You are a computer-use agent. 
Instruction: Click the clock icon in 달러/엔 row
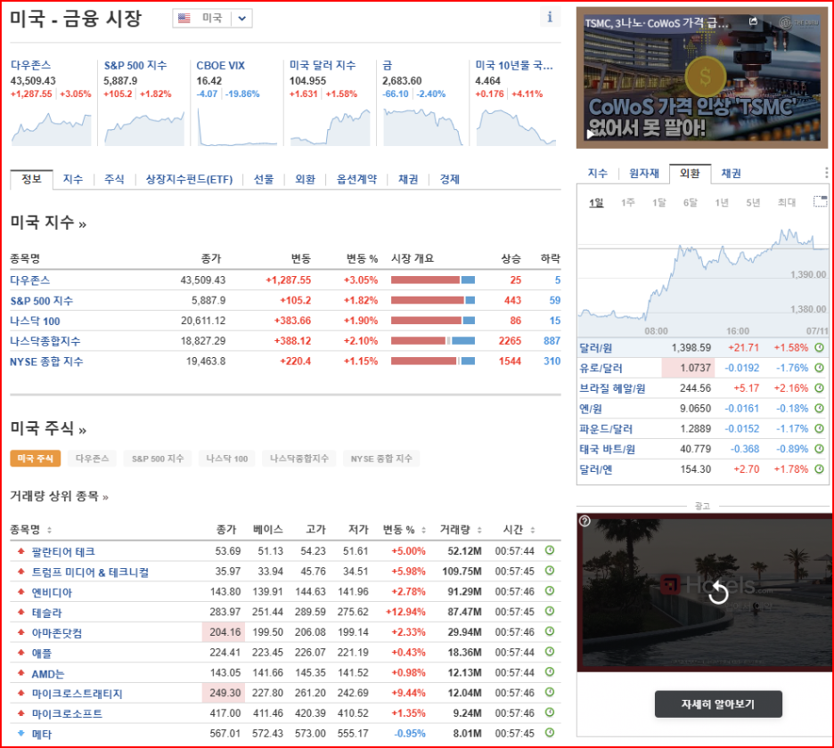(819, 468)
